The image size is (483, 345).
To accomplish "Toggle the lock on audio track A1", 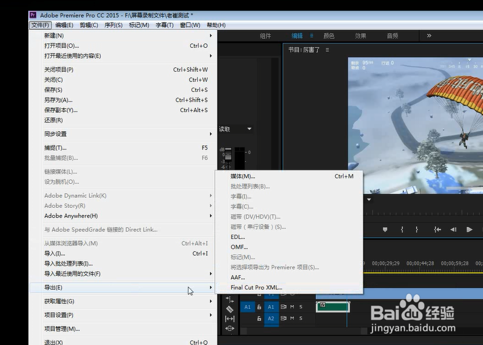I will 260,307.
